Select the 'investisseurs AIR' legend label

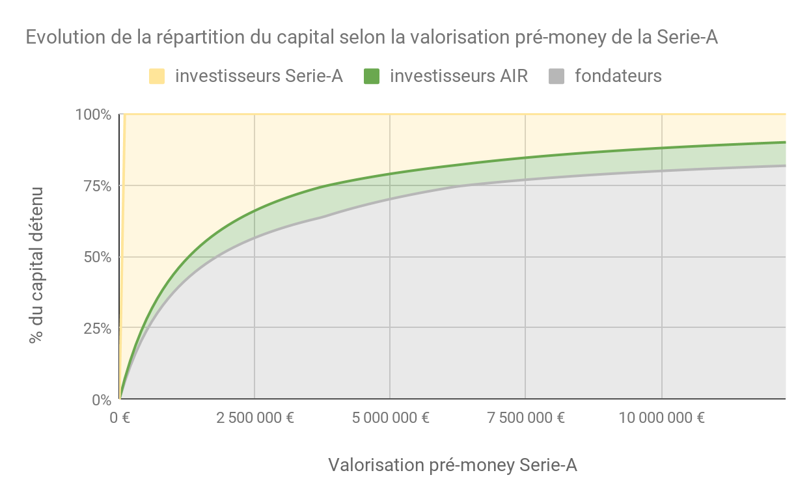(459, 76)
